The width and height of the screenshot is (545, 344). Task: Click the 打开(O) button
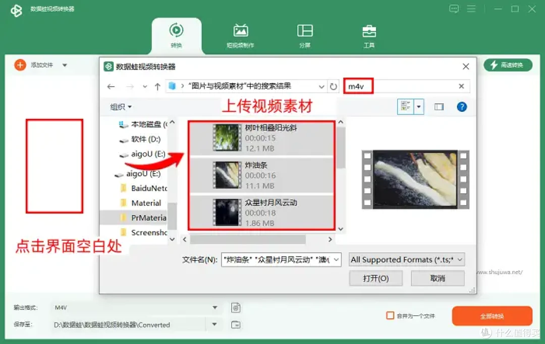(x=376, y=278)
